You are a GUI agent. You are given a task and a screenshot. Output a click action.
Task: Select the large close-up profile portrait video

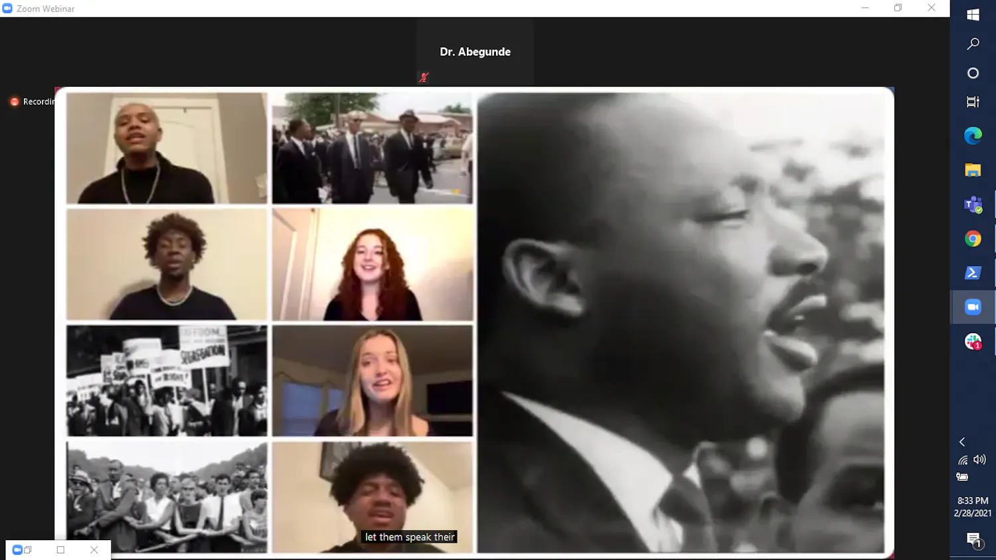point(681,322)
